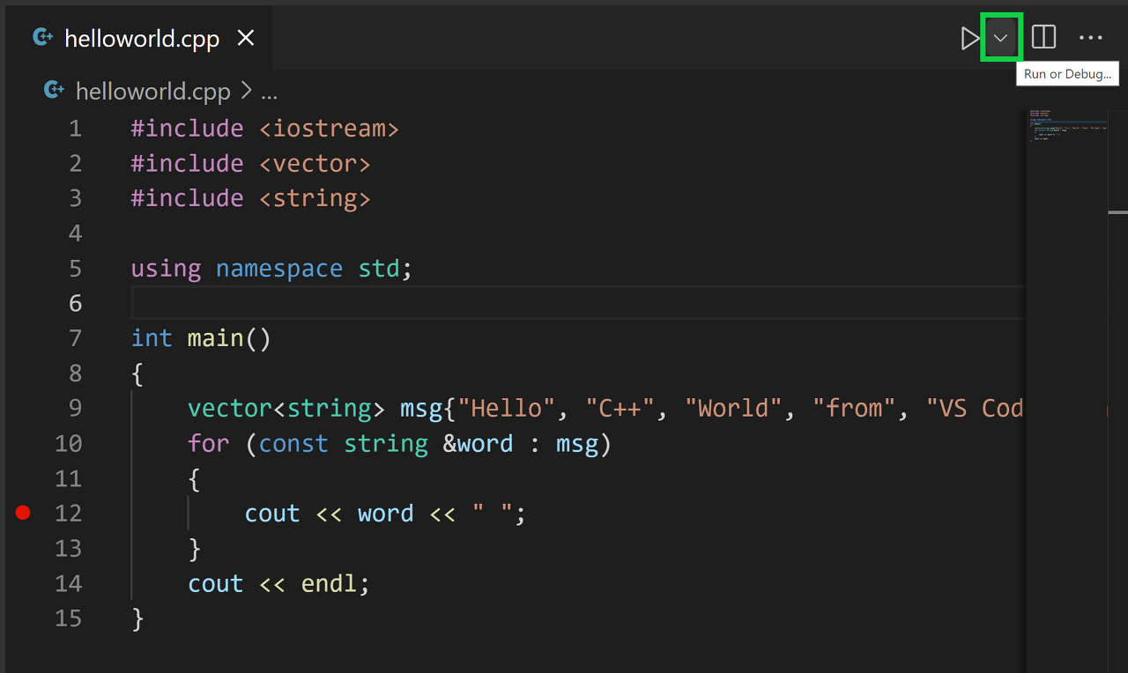The width and height of the screenshot is (1128, 673).
Task: Click the "vector" type on line 9
Action: 230,408
